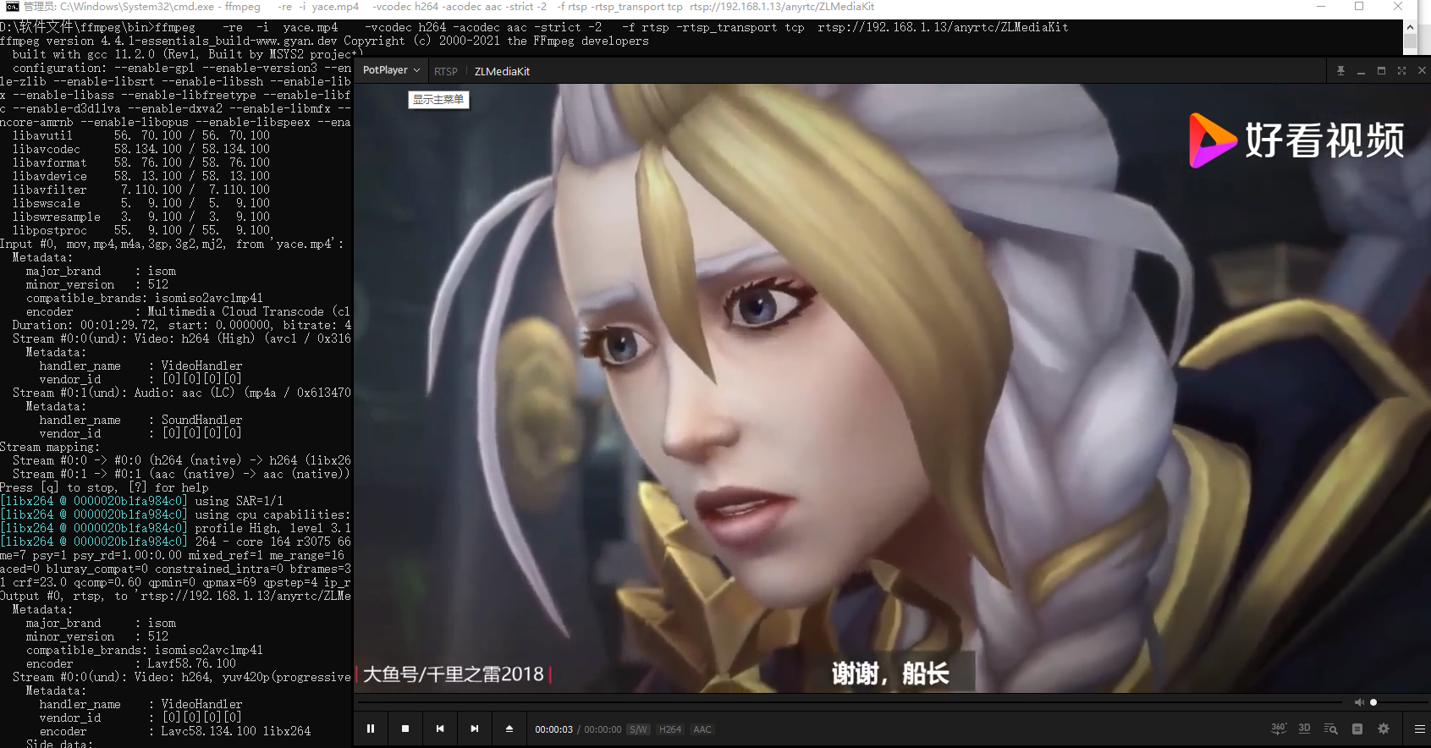Viewport: 1431px width, 748px height.
Task: Seek on the PotPlayer progress bar
Action: click(x=850, y=702)
